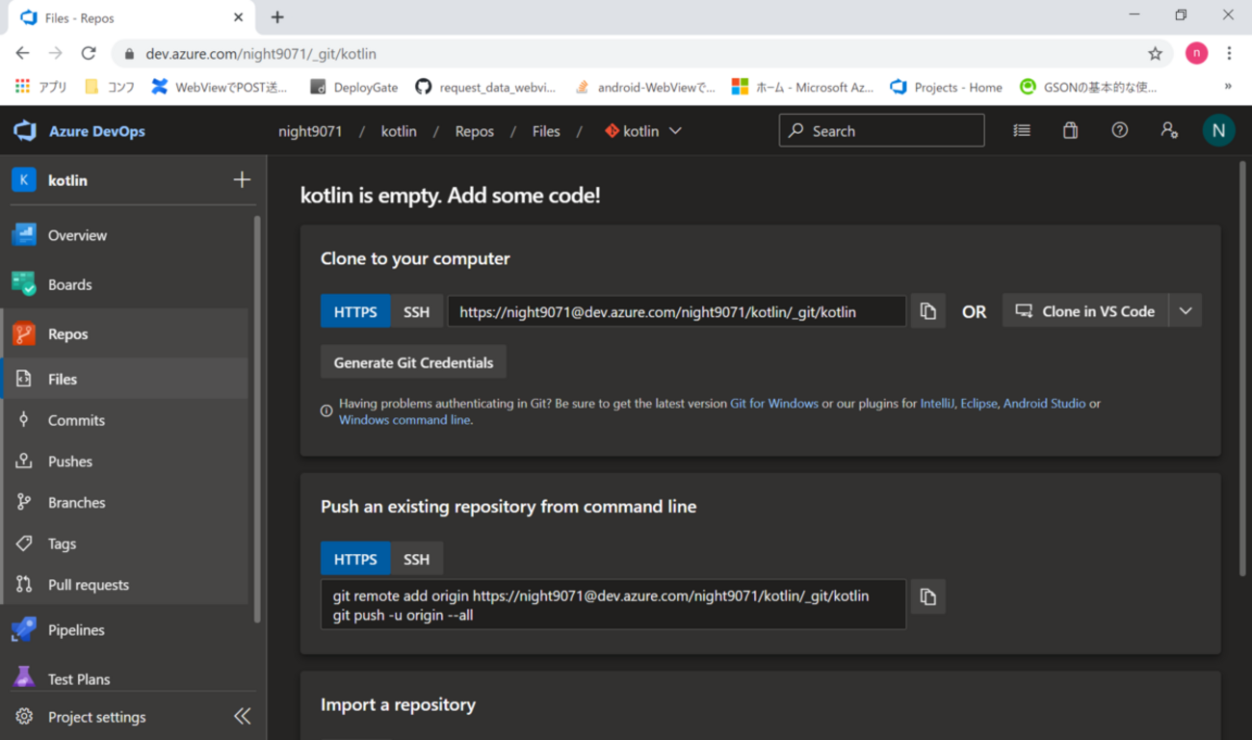Open the User settings icon
1252x740 pixels.
[1169, 131]
